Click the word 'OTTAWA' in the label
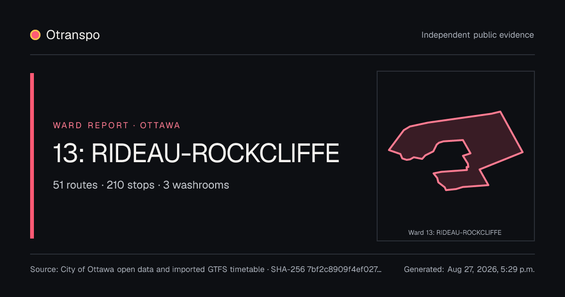Screen dimensions: 565x297 (160, 125)
